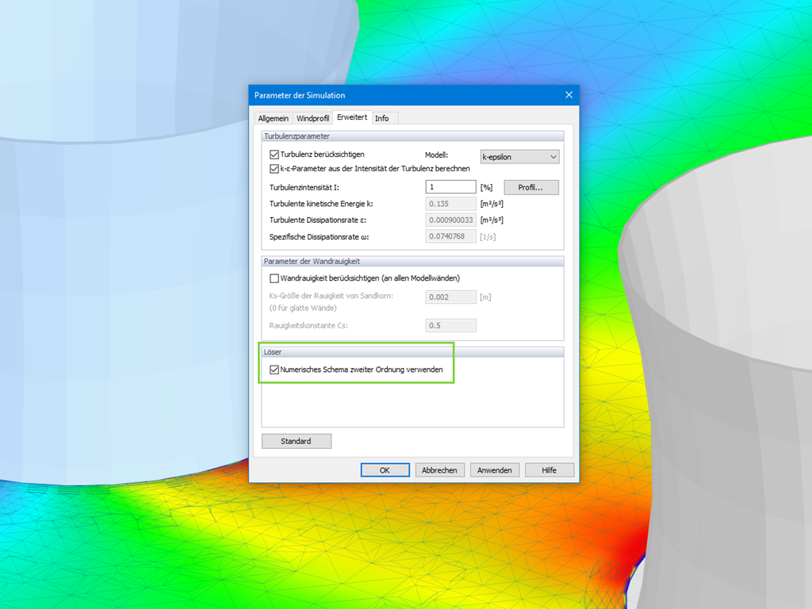Open help with the Hilfe button
Image resolution: width=812 pixels, height=609 pixels.
click(549, 469)
